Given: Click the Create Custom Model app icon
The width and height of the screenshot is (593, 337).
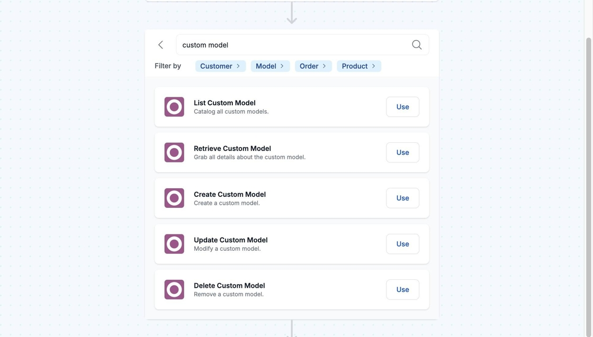Looking at the screenshot, I should 174,198.
